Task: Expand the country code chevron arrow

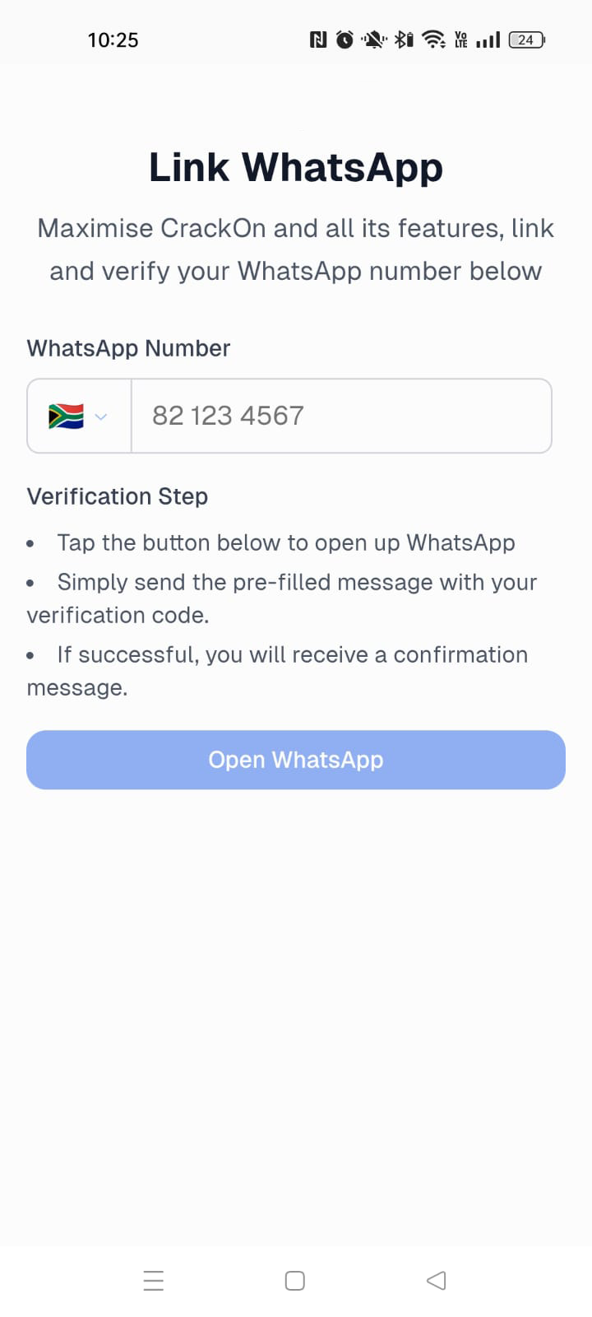Action: click(x=101, y=417)
